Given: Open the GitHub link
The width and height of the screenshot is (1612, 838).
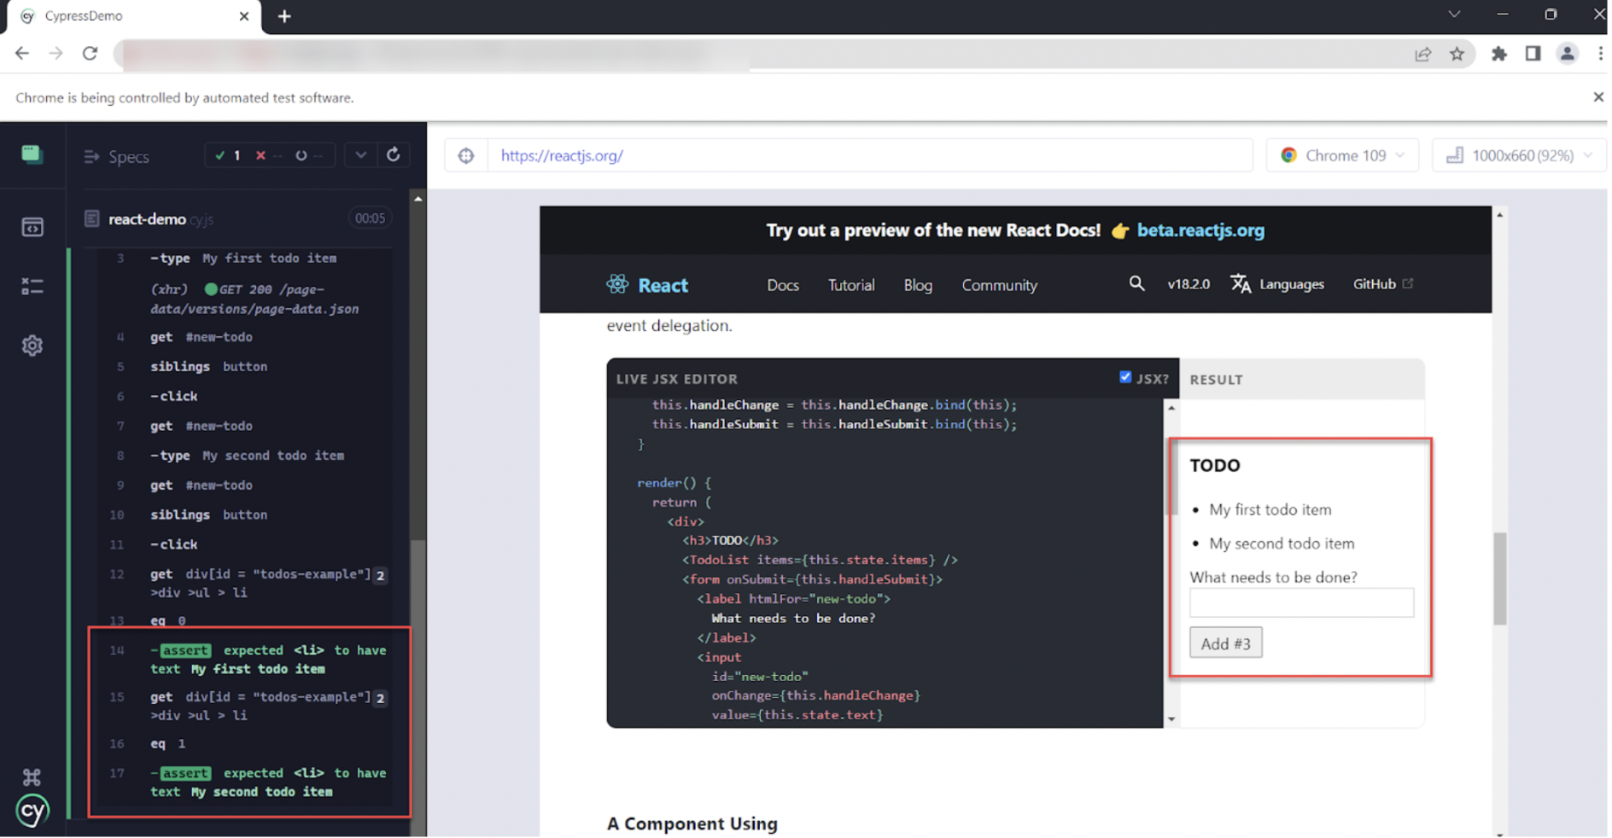Looking at the screenshot, I should click(x=1382, y=284).
